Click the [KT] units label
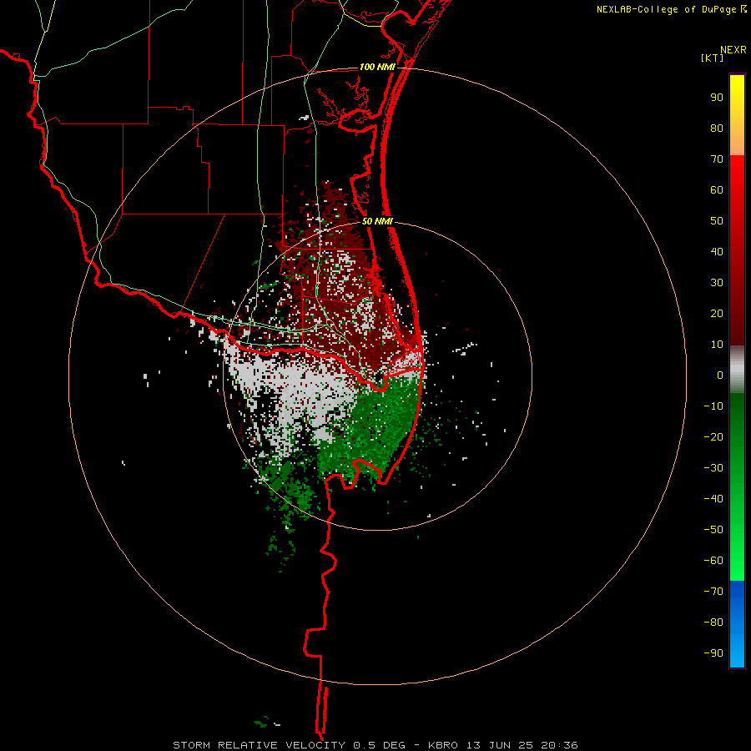751x751 pixels. [712, 58]
